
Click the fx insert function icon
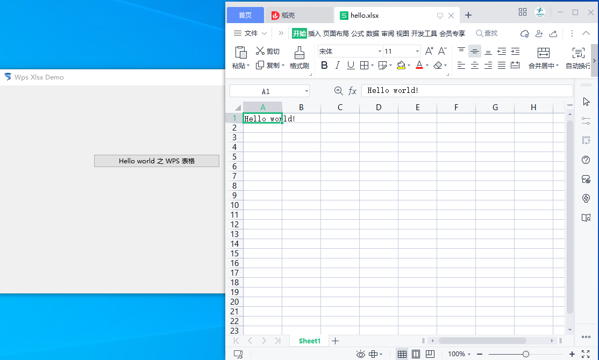pyautogui.click(x=352, y=91)
